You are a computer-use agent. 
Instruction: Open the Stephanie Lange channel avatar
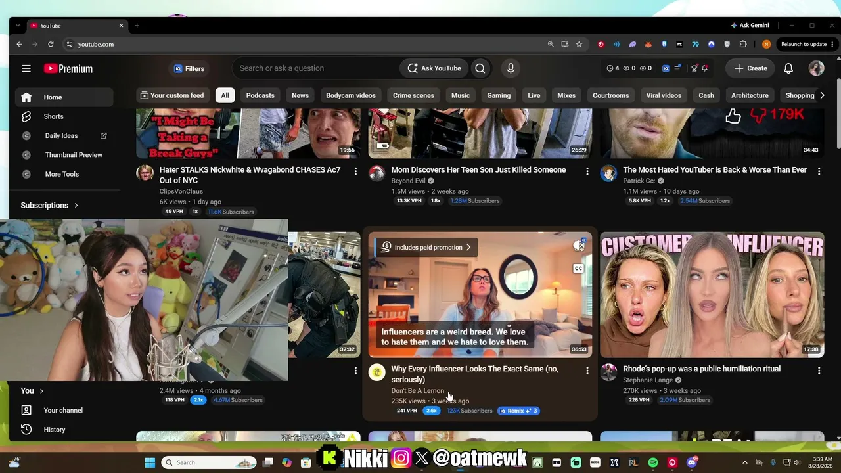[x=608, y=372]
